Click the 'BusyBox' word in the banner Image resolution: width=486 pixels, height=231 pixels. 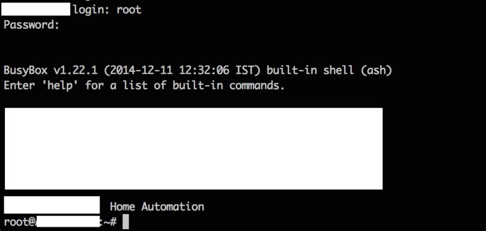coord(26,70)
